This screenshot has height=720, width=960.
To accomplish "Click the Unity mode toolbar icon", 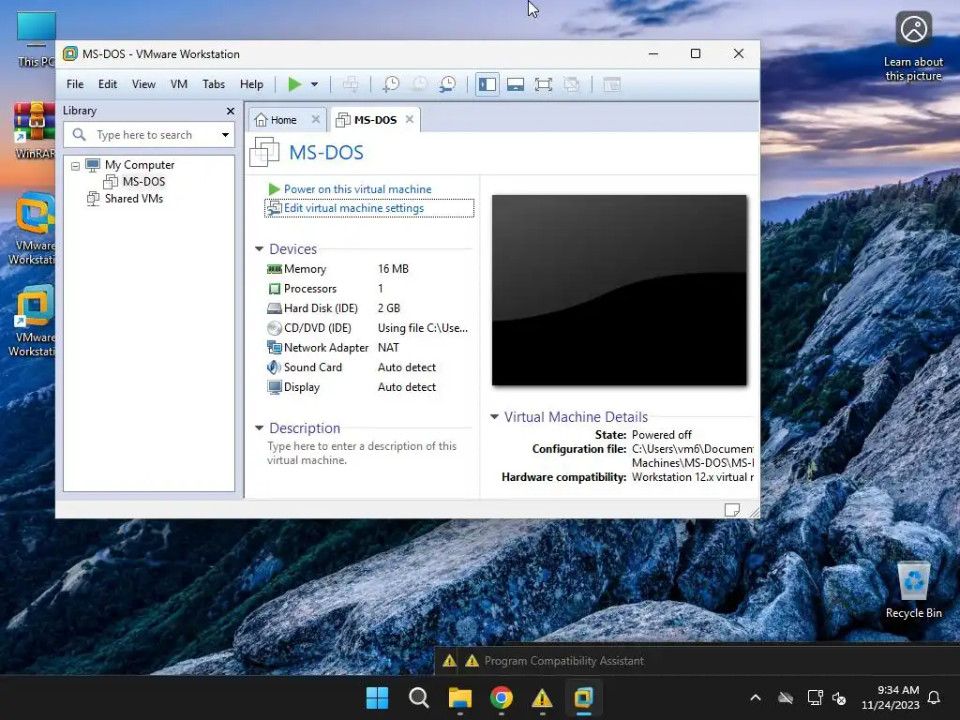I will coord(572,84).
